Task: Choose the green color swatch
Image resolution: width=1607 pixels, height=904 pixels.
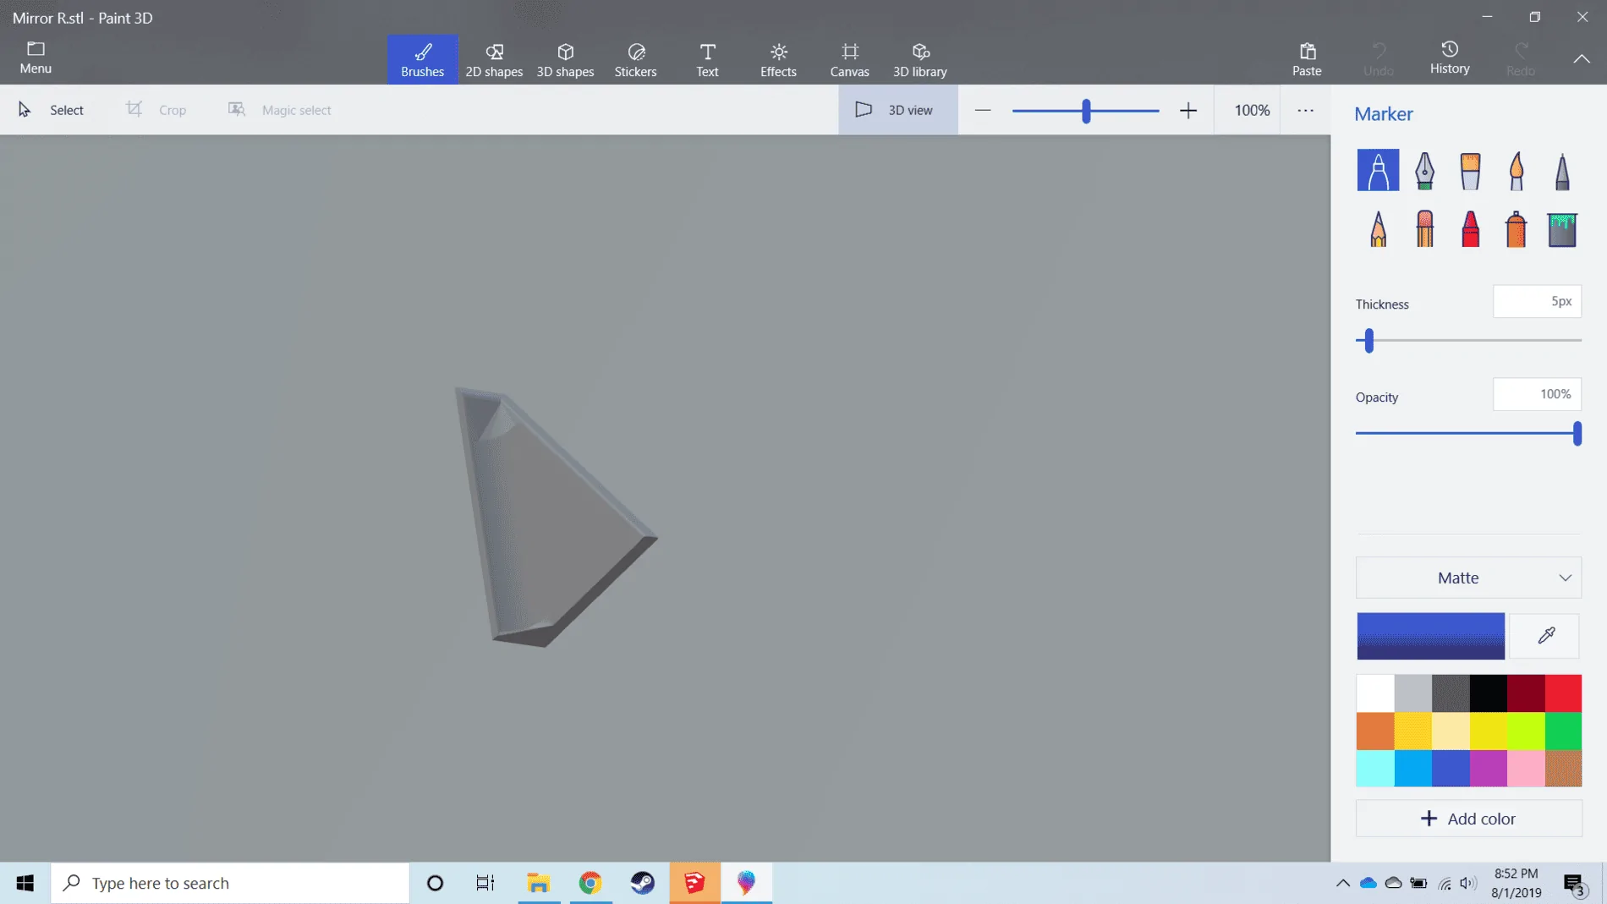Action: [1563, 731]
